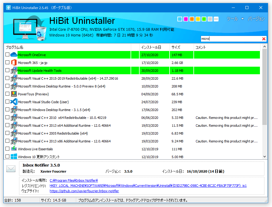This screenshot has height=207, width=272.
Task: Check the Windows Live Essentials checkbox
Action: [x=7, y=149]
